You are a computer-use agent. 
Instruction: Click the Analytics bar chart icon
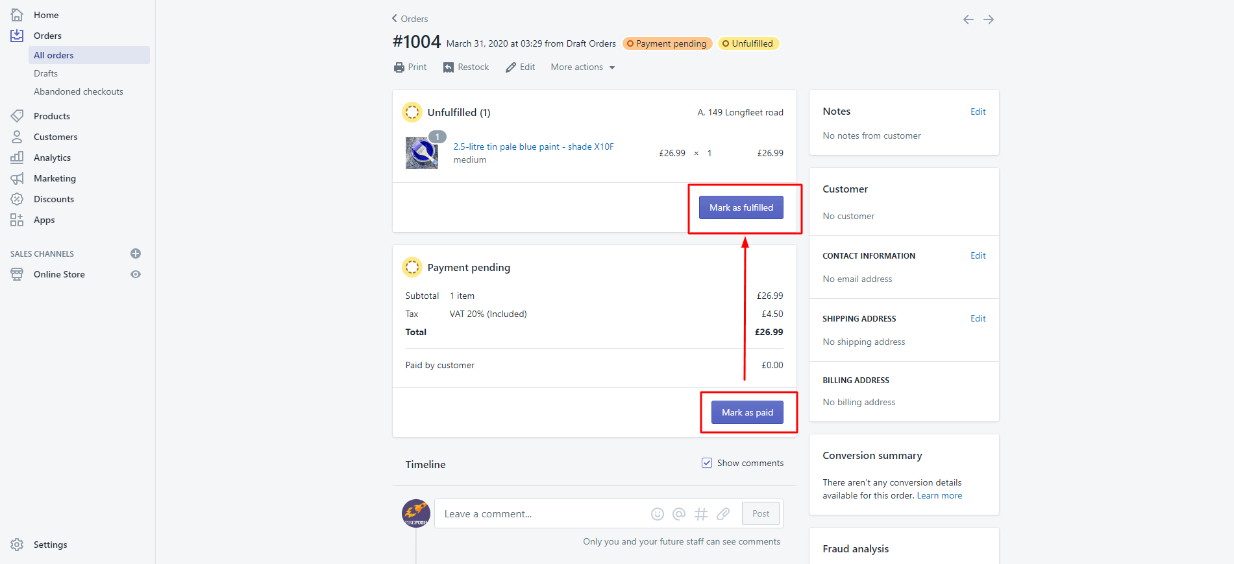tap(17, 158)
